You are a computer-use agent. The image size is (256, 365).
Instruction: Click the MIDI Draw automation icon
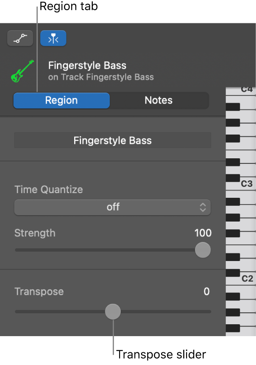pyautogui.click(x=20, y=38)
